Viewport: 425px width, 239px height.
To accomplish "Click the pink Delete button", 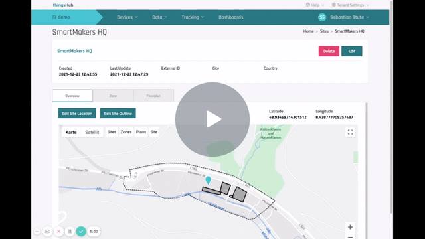I will 329,51.
